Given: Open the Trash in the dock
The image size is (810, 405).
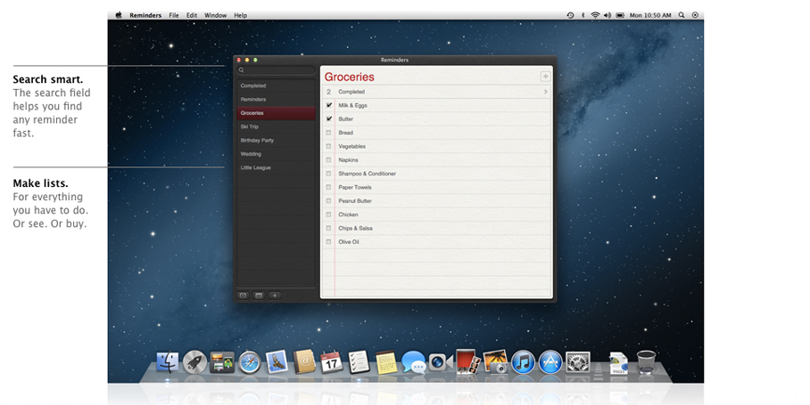Looking at the screenshot, I should (646, 362).
